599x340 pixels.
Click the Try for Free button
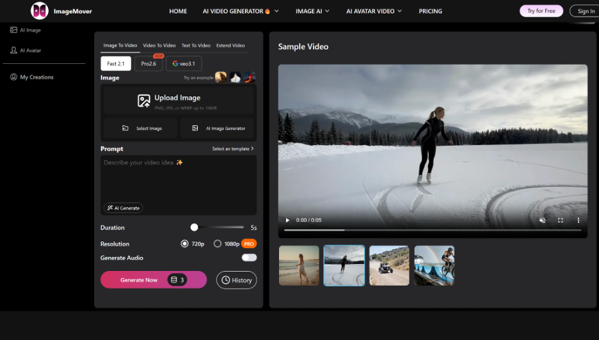pyautogui.click(x=541, y=11)
